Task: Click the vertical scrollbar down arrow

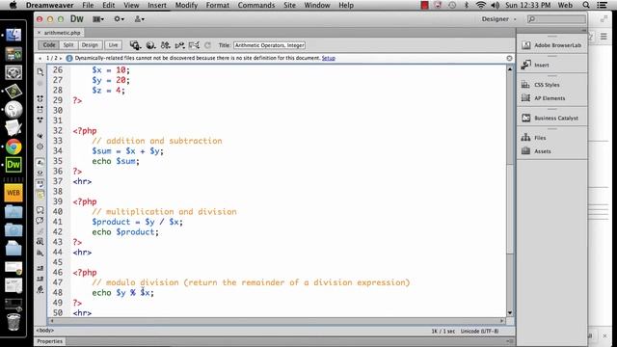Action: (x=510, y=313)
